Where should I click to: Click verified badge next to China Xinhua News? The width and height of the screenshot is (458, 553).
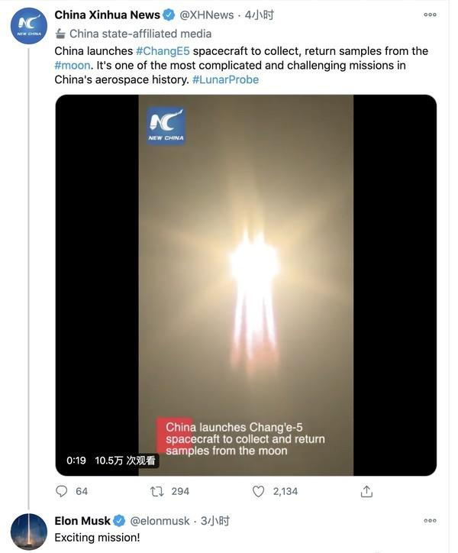coord(169,15)
